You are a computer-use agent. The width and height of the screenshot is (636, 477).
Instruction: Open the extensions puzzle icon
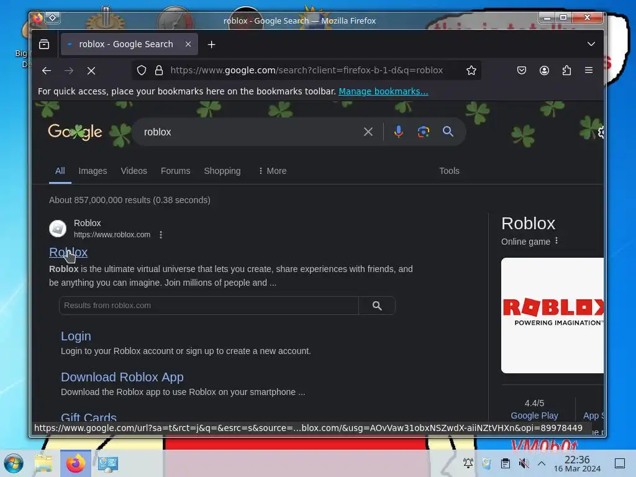point(566,71)
